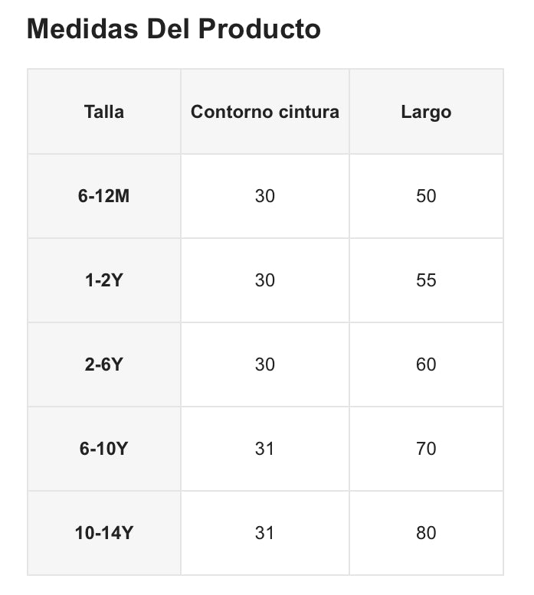Select the Largo column header
The image size is (534, 595).
pyautogui.click(x=426, y=112)
